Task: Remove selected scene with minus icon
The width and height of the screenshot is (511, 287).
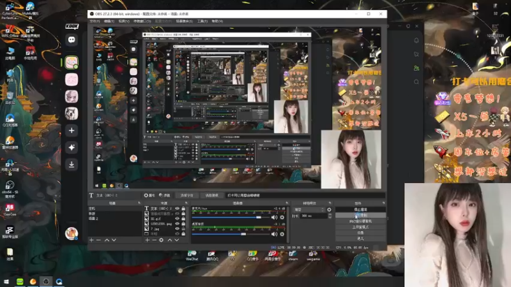Action: point(98,240)
